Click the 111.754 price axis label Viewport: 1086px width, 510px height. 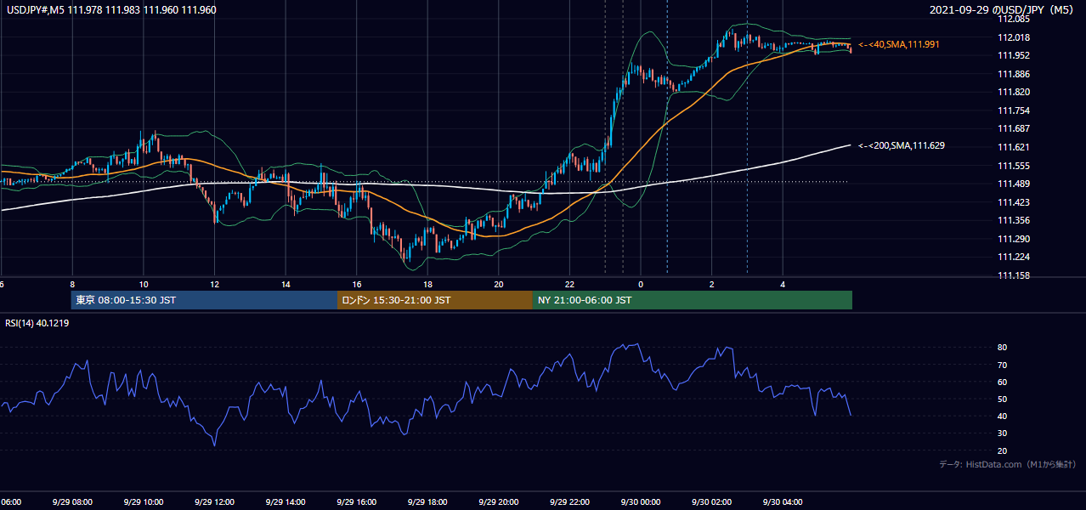point(1014,110)
